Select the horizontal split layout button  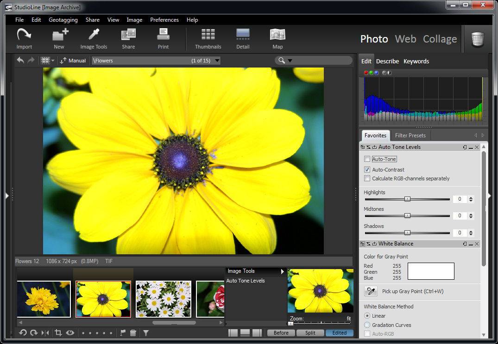pyautogui.click(x=245, y=332)
